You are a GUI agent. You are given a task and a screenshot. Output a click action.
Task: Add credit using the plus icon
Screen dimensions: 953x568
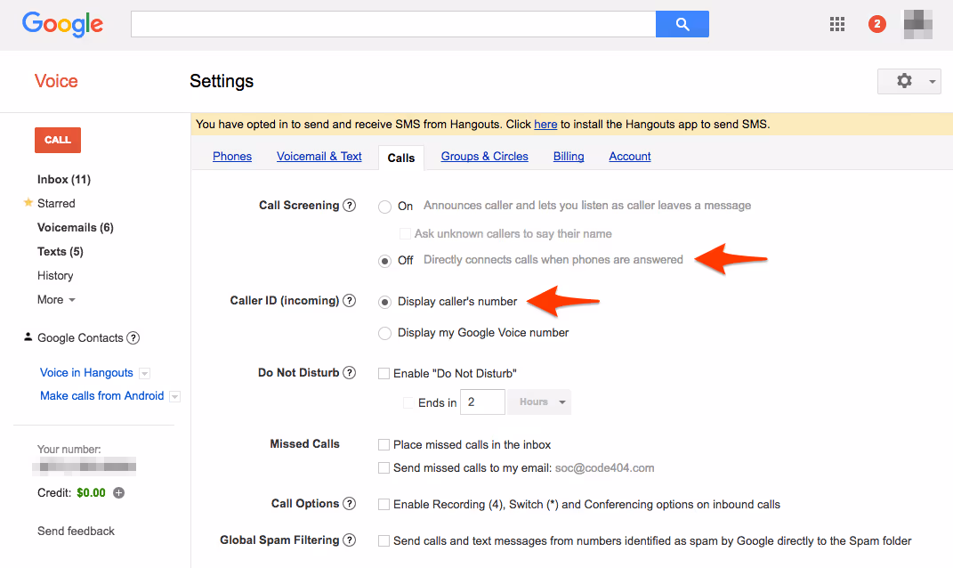[x=119, y=492]
